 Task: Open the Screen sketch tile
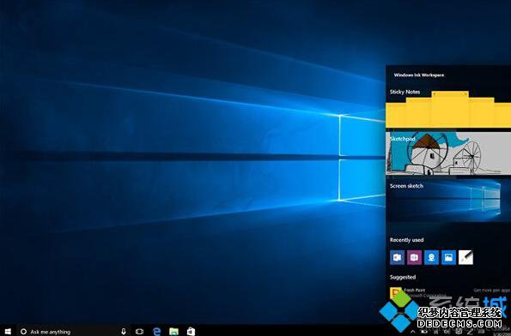coord(448,201)
